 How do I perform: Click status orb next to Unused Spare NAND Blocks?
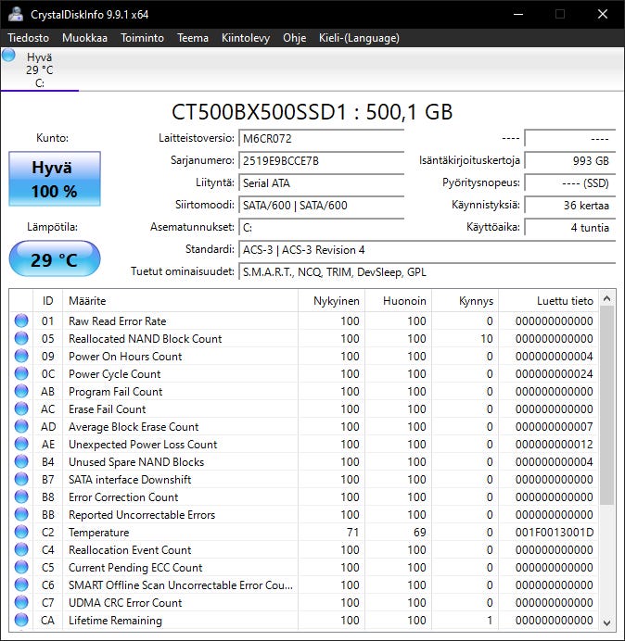coord(21,461)
